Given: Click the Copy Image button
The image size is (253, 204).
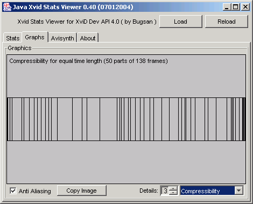Looking at the screenshot, I should [82, 191].
